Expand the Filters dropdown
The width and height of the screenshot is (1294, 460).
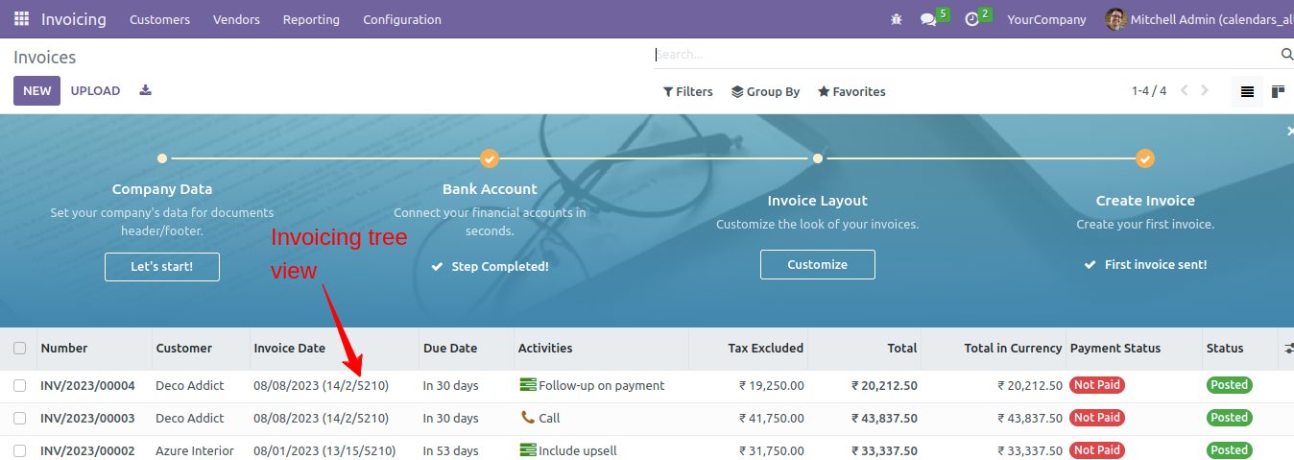point(688,91)
